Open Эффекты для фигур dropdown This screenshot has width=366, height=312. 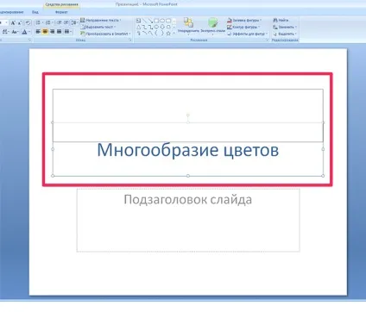[247, 34]
